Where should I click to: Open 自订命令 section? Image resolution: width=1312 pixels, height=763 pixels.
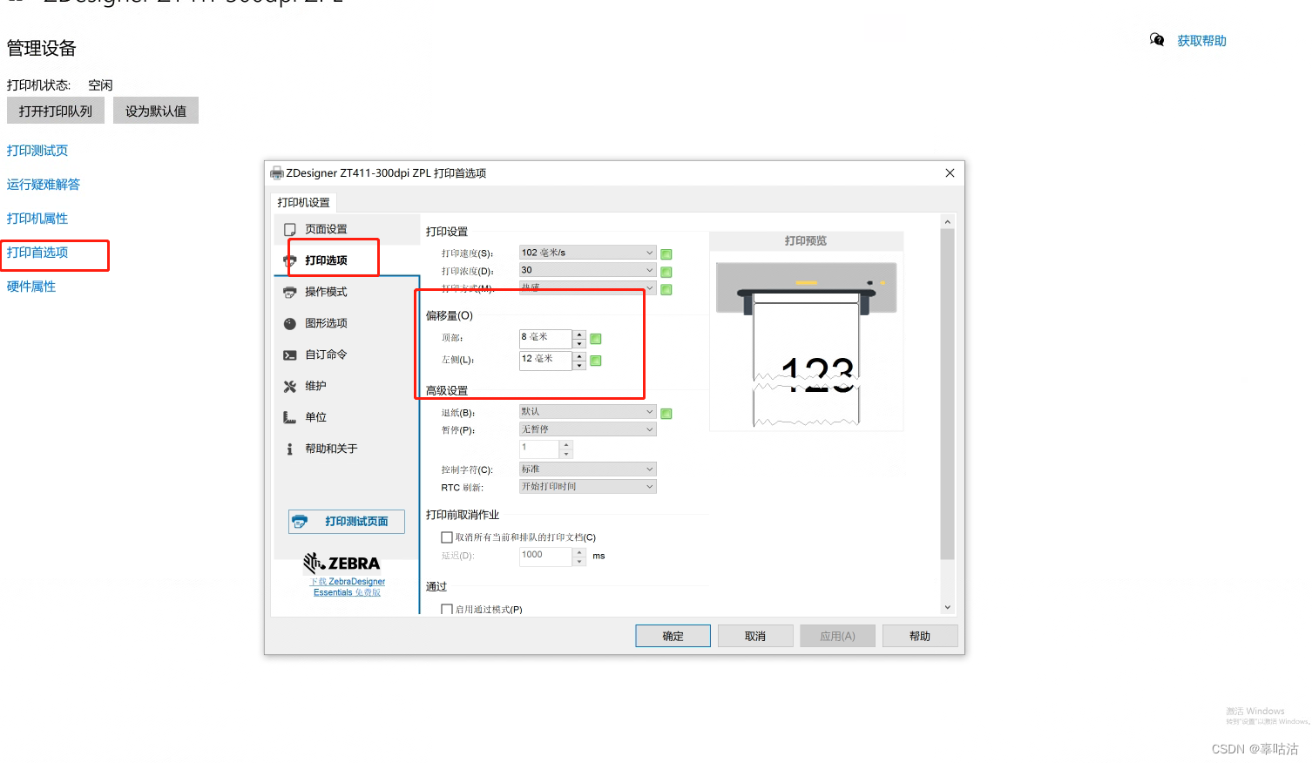pos(326,354)
